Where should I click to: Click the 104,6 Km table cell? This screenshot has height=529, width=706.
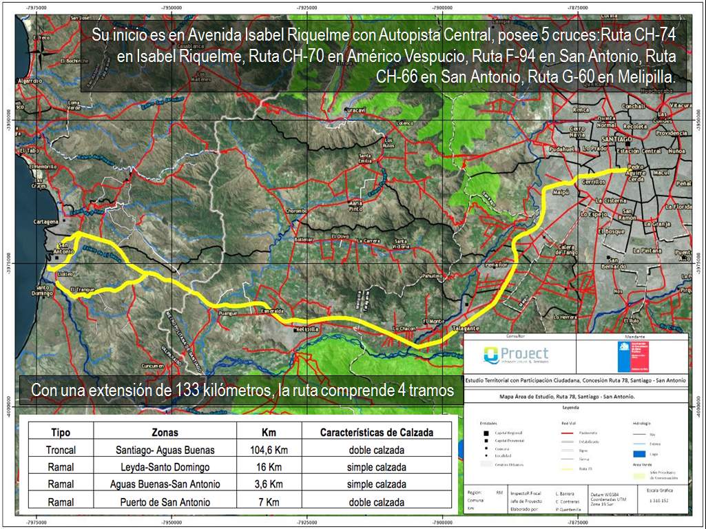tap(265, 450)
